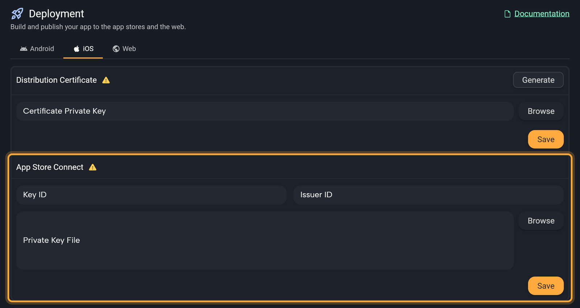Open the Documentation link
The height and width of the screenshot is (308, 580).
tap(542, 14)
